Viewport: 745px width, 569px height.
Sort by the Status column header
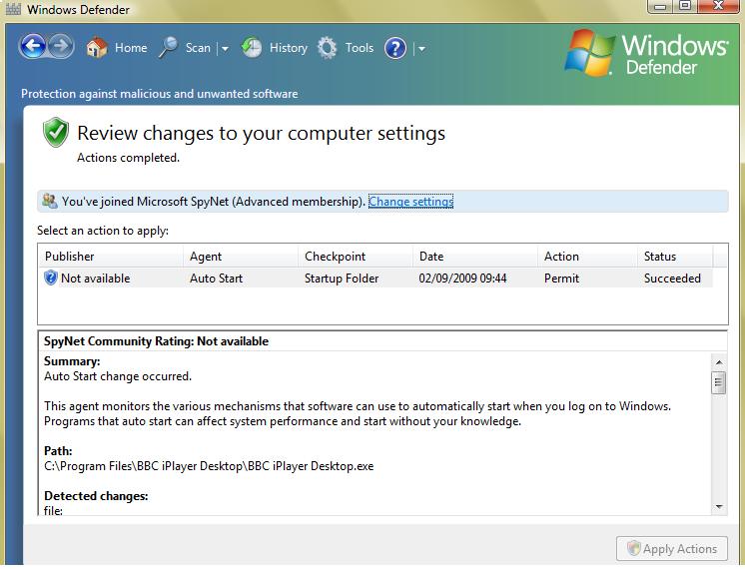pos(675,257)
